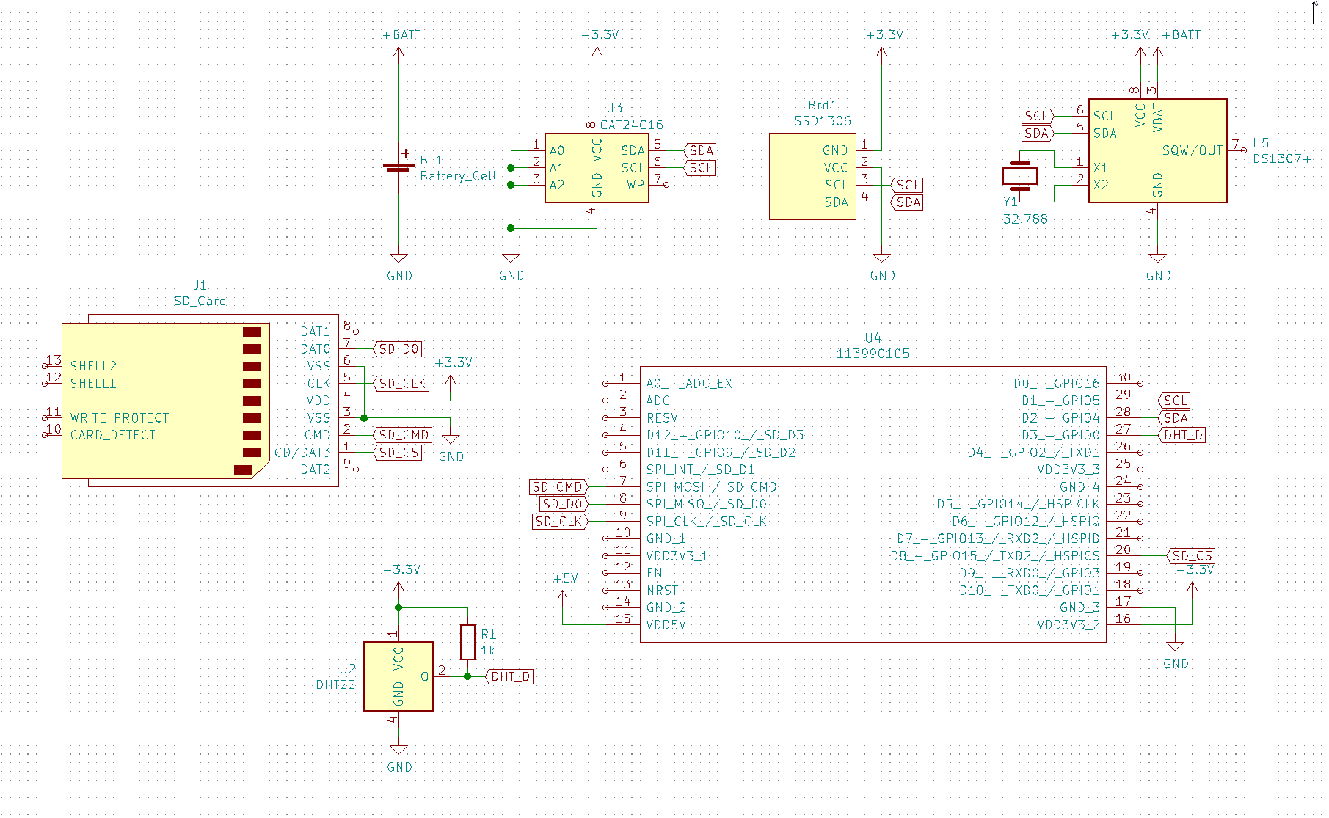Click the 'U4' reference text

873,338
